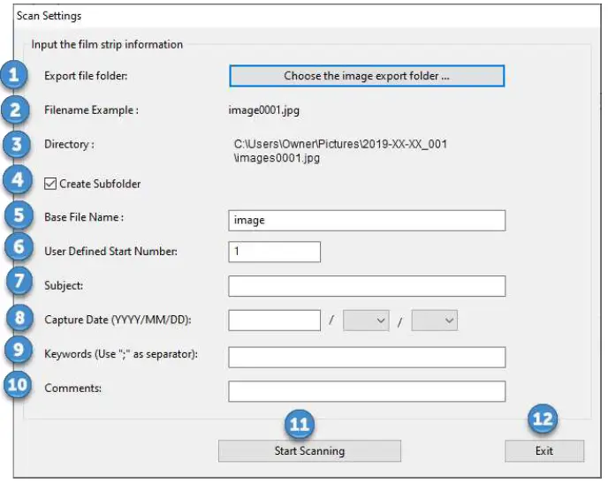Click Choose the image export folder button
The height and width of the screenshot is (483, 608).
(367, 76)
